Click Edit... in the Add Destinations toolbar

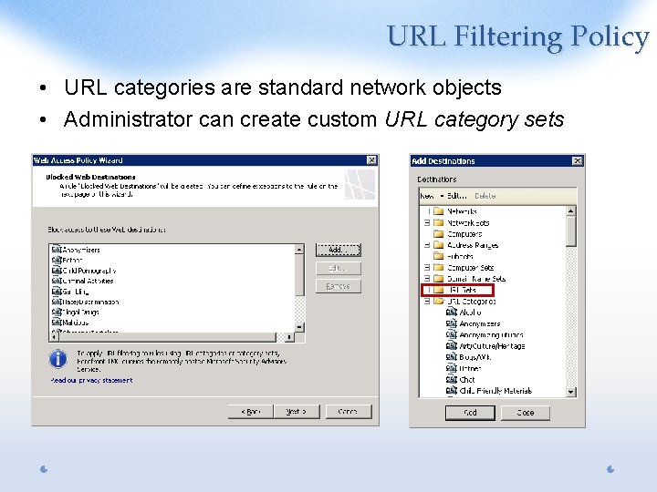457,196
